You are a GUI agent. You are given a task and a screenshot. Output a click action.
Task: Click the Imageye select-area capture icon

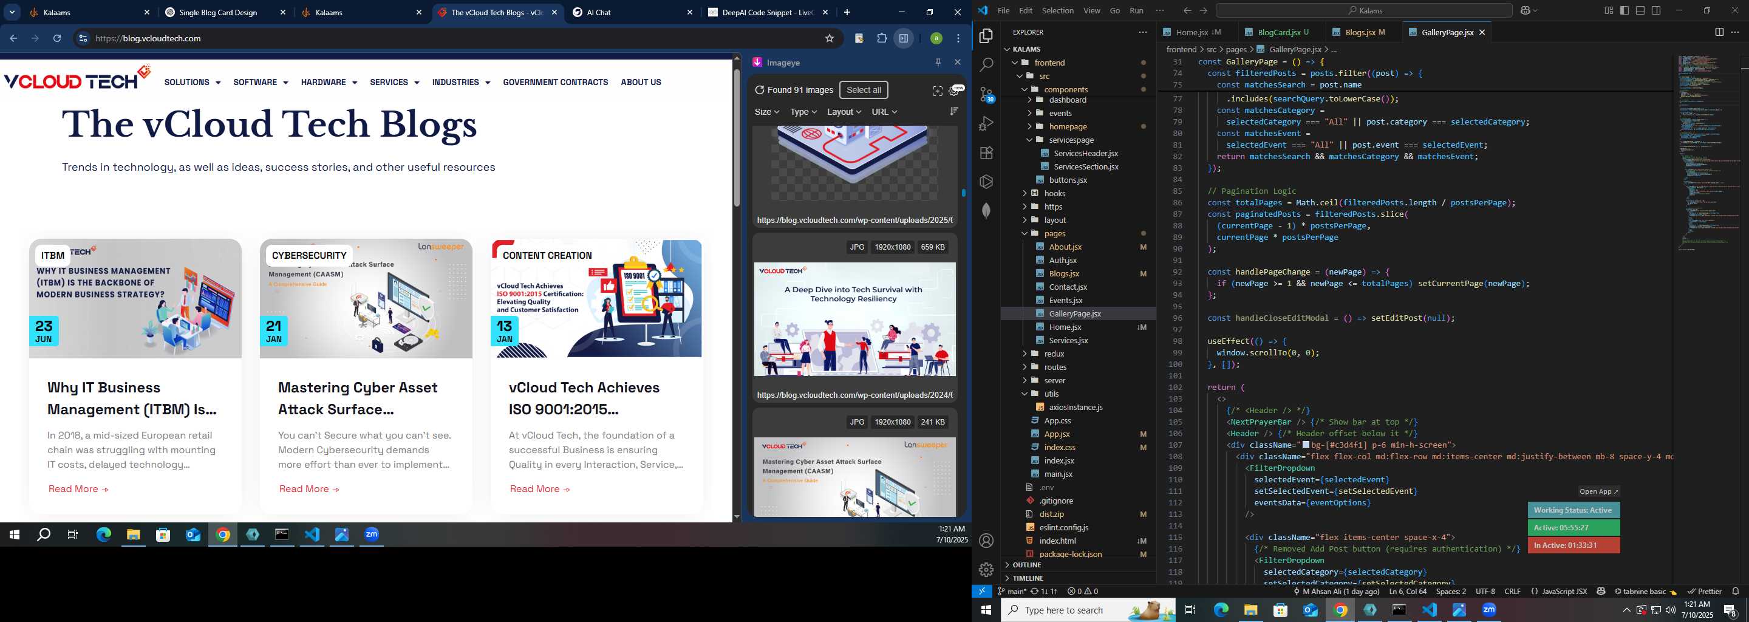point(938,91)
